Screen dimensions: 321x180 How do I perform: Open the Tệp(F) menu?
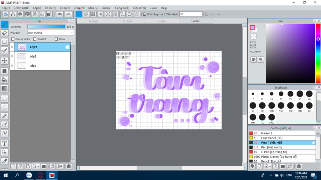[6, 8]
